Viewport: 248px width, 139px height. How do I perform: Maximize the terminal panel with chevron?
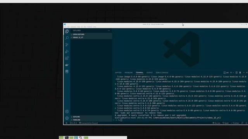point(244,73)
